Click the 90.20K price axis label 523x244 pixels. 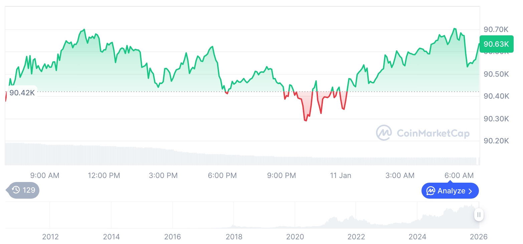496,141
